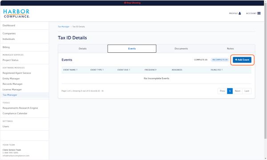Click the Profile person icon
This screenshot has height=160, width=267.
[x=240, y=13]
